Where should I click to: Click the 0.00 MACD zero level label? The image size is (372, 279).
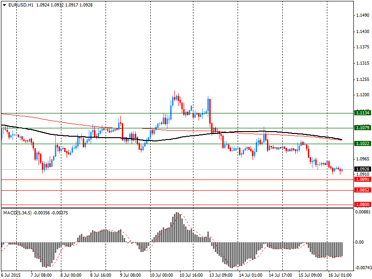[359, 242]
